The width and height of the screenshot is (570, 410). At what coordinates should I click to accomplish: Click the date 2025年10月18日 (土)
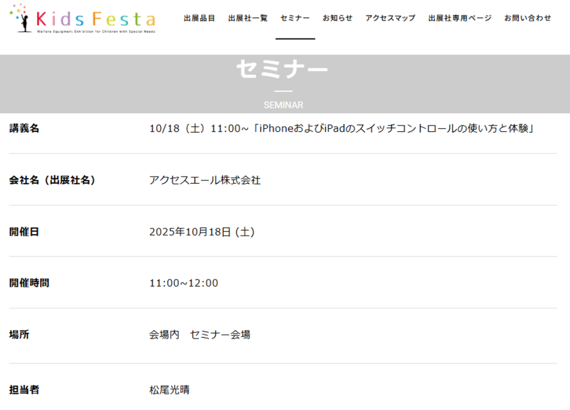pyautogui.click(x=202, y=232)
